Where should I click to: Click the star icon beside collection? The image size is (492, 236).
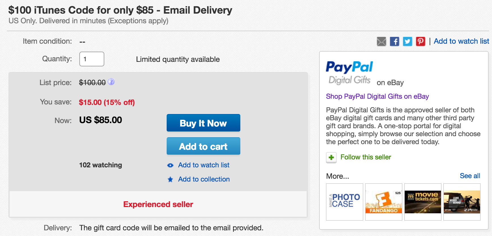pos(170,179)
